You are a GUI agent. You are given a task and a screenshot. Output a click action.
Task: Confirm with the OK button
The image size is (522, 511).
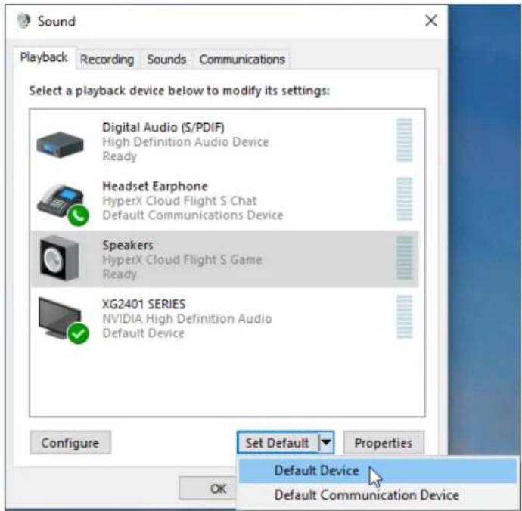click(x=208, y=488)
